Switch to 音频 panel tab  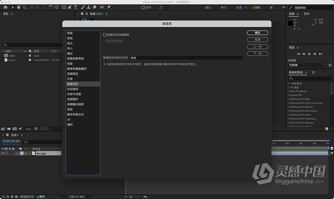307,14
